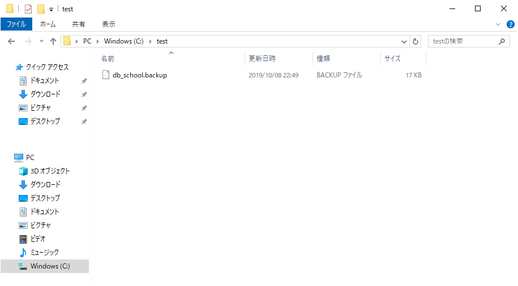Open the help question mark icon
This screenshot has width=518, height=286.
[511, 24]
